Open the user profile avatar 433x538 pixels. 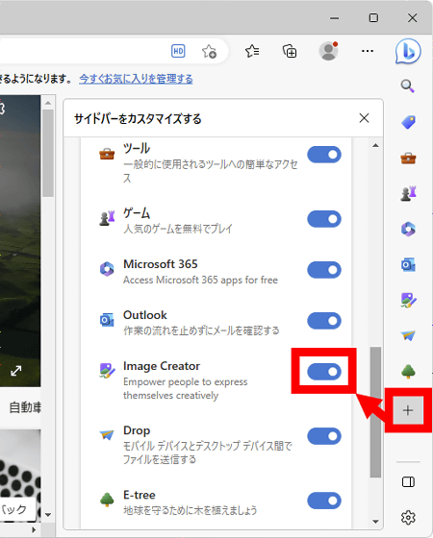tap(328, 52)
